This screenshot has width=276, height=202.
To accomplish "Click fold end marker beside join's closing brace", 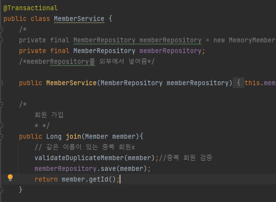I will 1,190.
